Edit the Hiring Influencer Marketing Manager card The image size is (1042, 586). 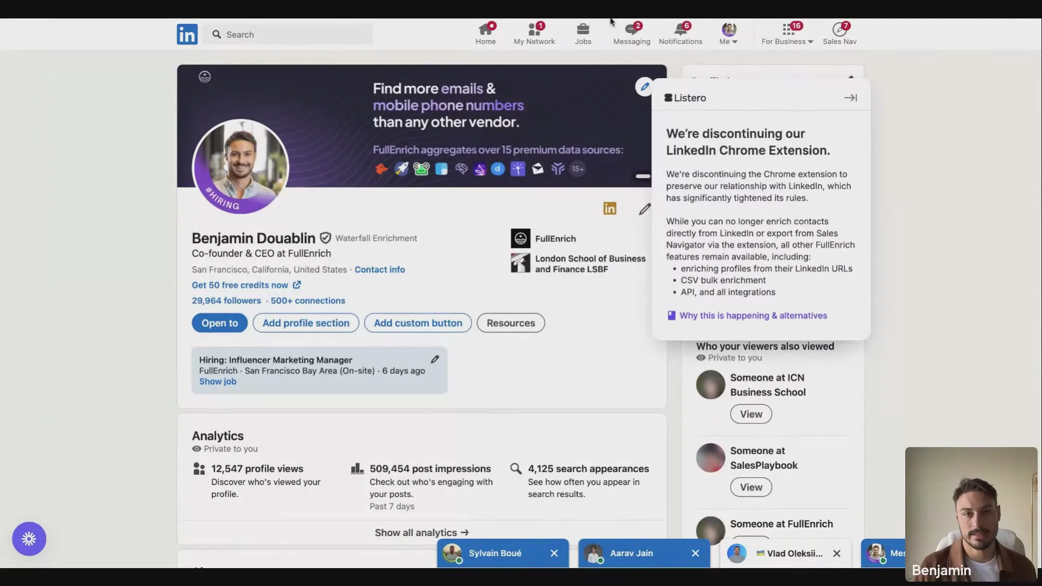tap(435, 359)
